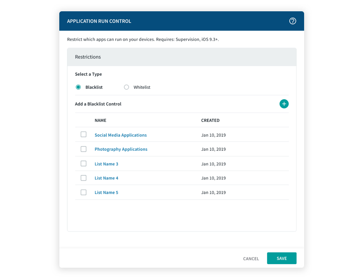The width and height of the screenshot is (363, 279).
Task: Open the Social Media Applications link
Action: (121, 135)
